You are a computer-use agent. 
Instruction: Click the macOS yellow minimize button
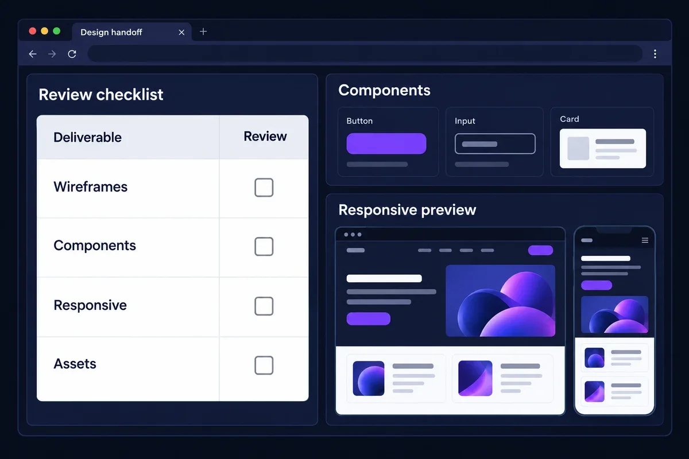click(x=44, y=31)
